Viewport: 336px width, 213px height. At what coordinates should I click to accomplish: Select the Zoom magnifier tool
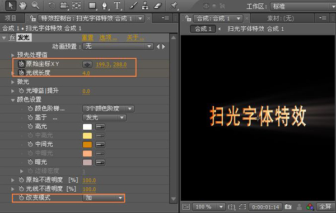pos(35,6)
